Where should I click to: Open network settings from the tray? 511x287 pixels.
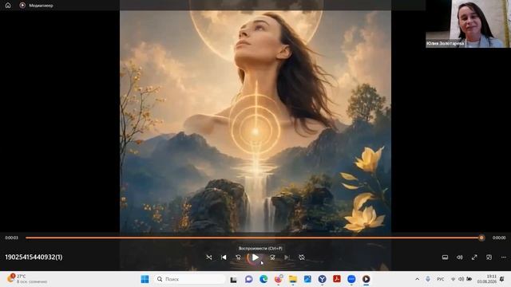point(453,279)
